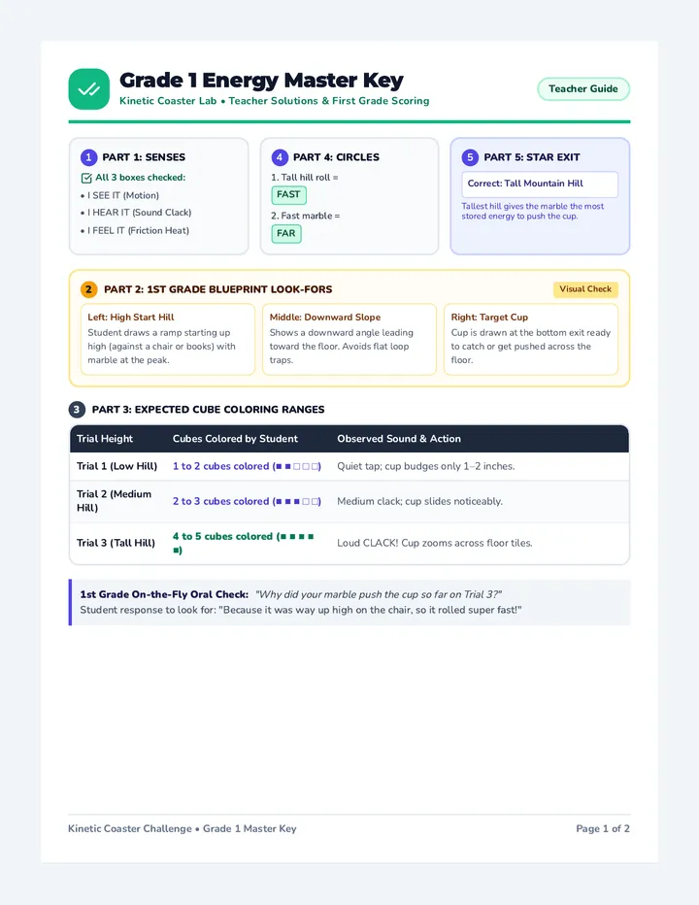Toggle the 'All 3 boxes checked' checkbox
The image size is (699, 905).
pos(86,178)
